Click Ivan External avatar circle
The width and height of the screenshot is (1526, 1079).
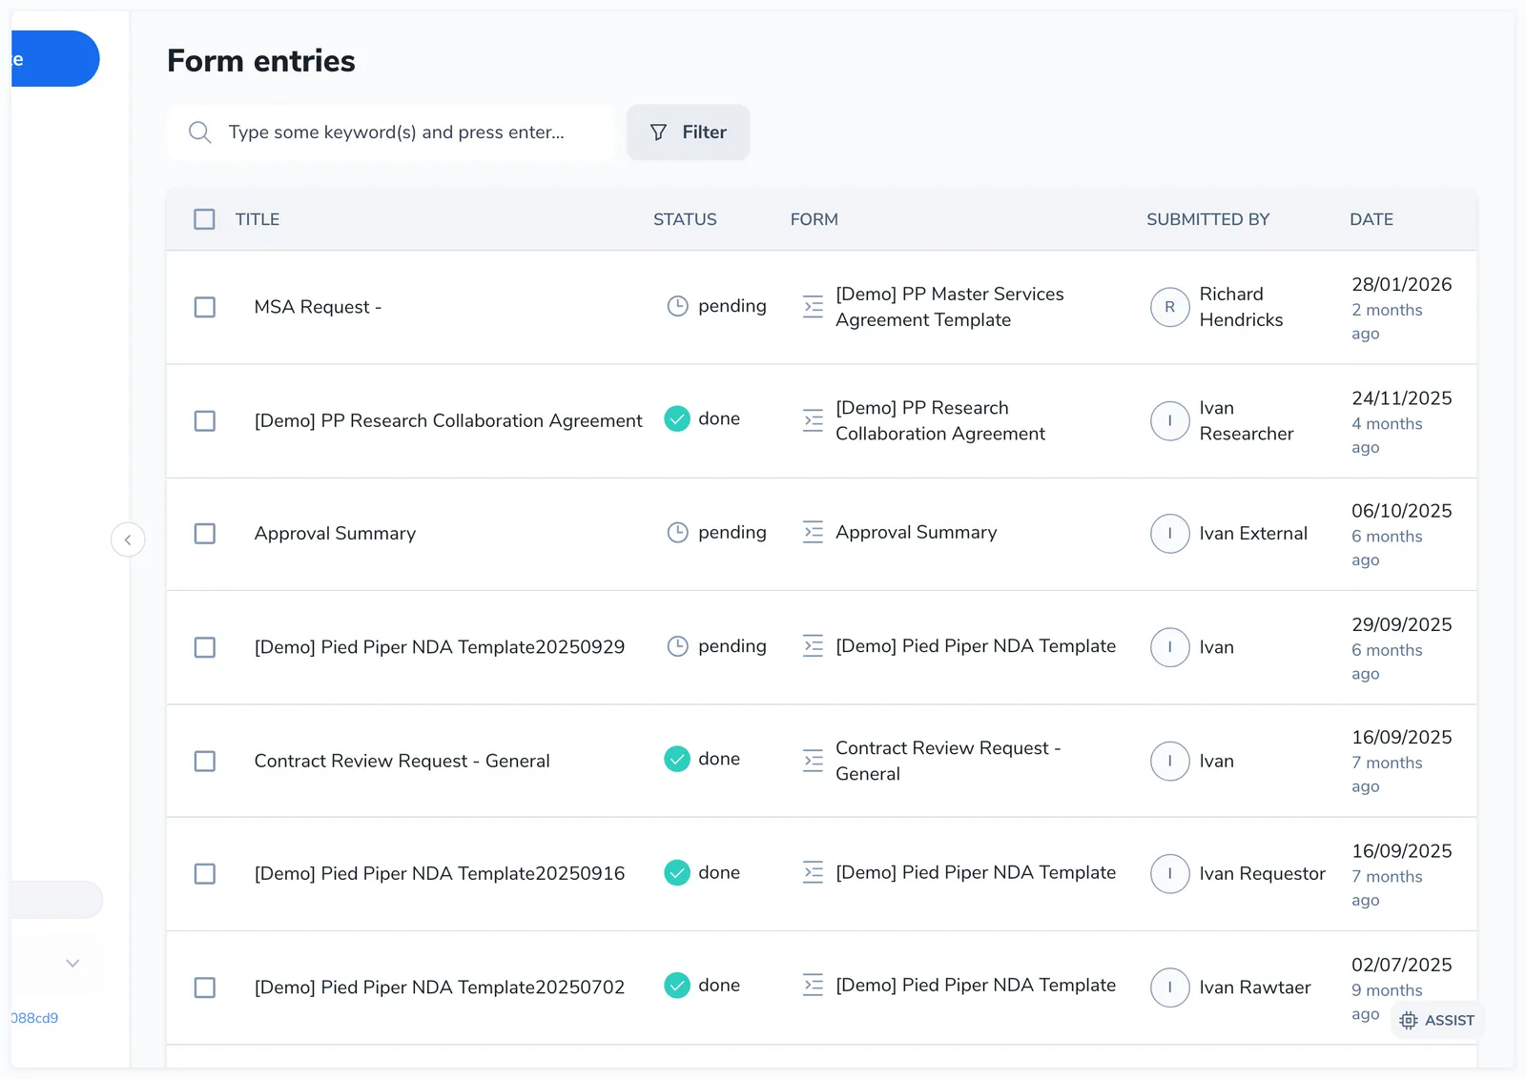1170,534
